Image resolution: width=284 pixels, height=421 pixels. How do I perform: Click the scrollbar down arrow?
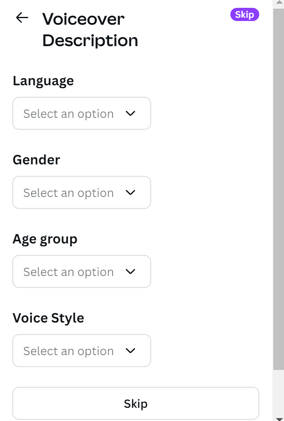(278, 419)
